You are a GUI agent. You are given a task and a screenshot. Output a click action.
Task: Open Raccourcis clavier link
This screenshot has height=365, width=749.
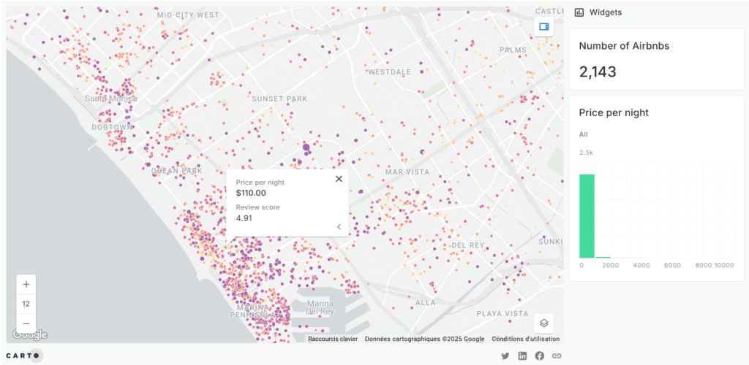click(x=333, y=339)
